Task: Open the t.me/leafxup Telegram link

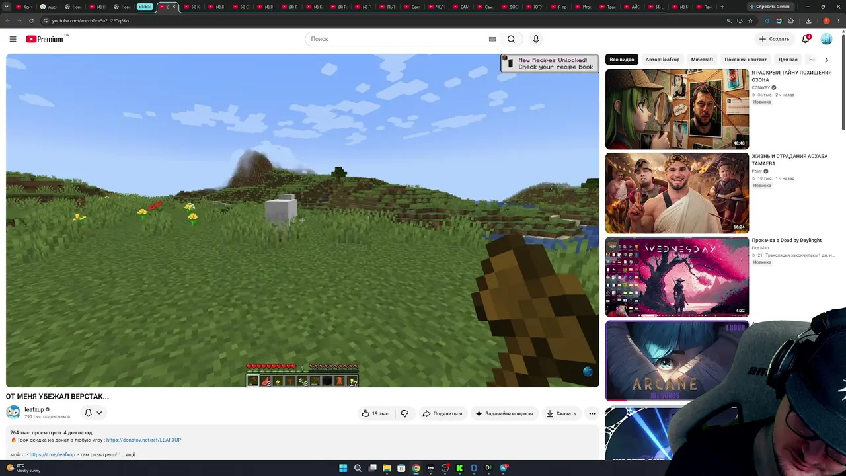Action: [52, 455]
